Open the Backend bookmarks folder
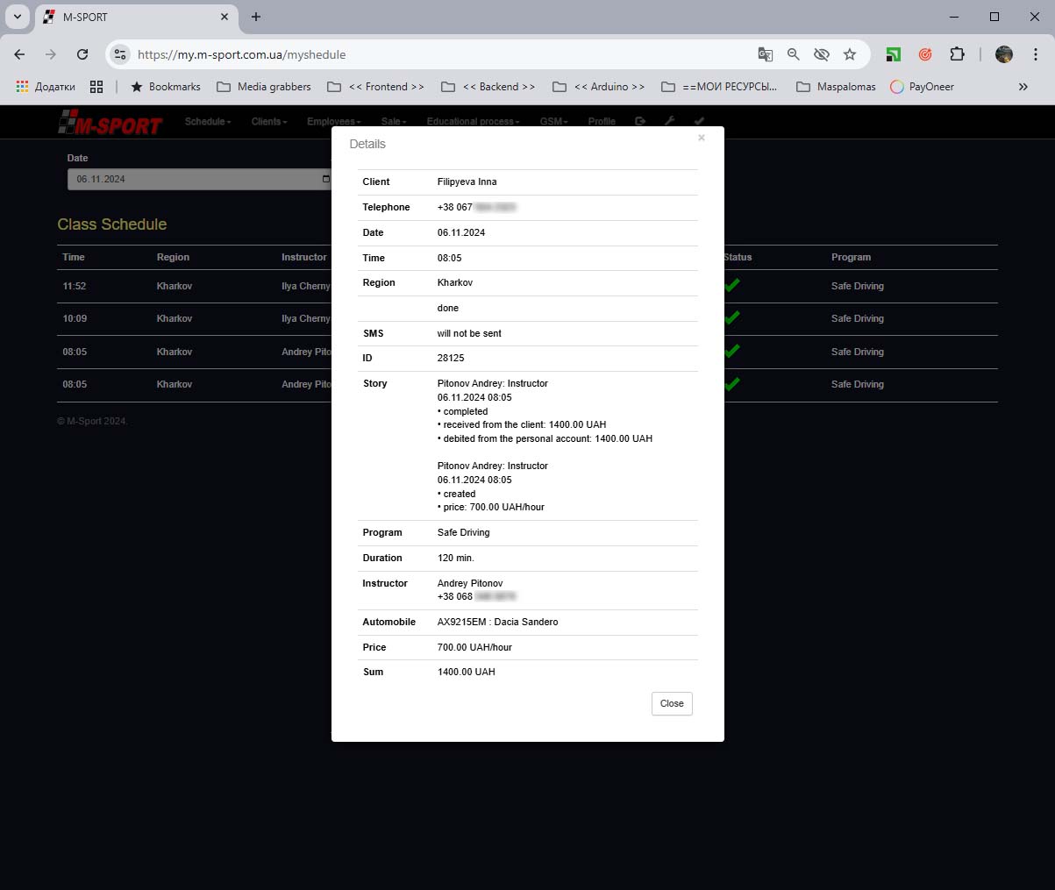This screenshot has width=1055, height=890. pyautogui.click(x=488, y=87)
